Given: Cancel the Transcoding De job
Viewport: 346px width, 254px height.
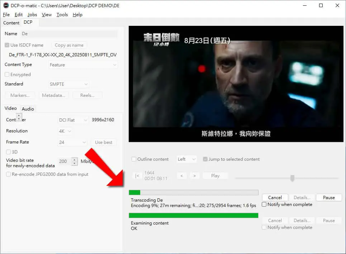Looking at the screenshot, I should tap(275, 198).
